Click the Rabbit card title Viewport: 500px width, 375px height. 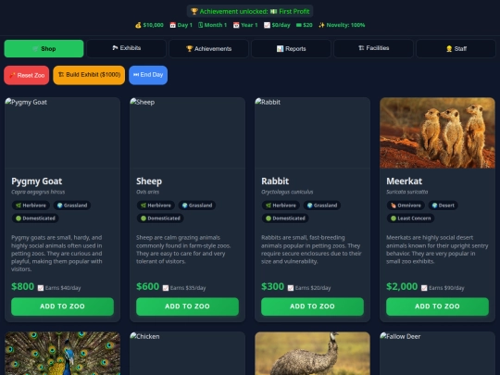click(275, 181)
